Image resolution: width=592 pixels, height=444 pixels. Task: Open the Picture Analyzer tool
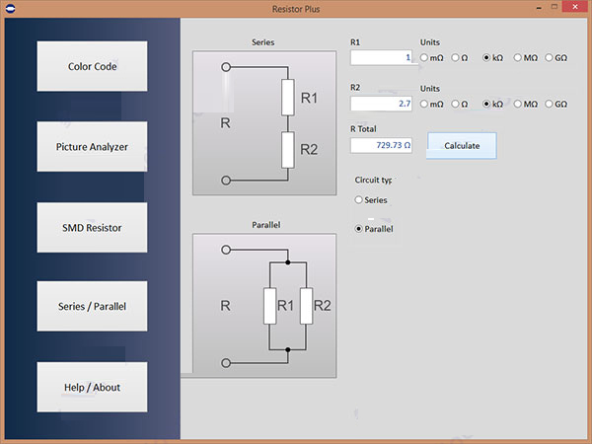[x=92, y=146]
